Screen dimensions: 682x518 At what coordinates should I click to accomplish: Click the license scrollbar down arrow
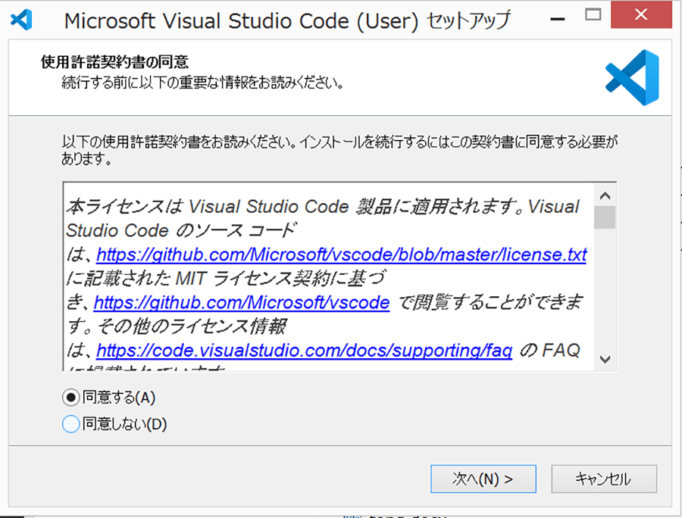605,360
